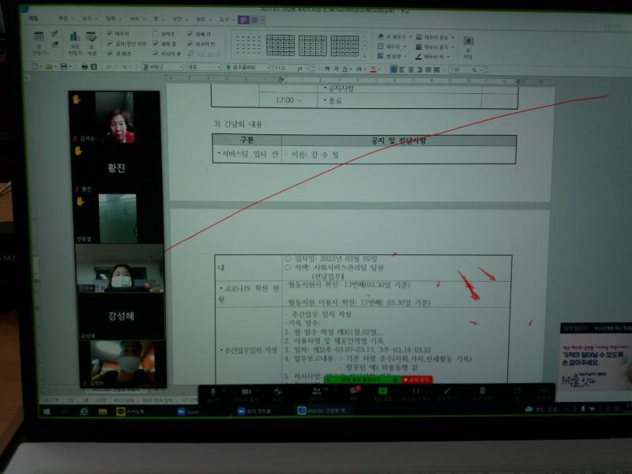Click the red font color swatch
The image size is (632, 474).
coord(373,70)
